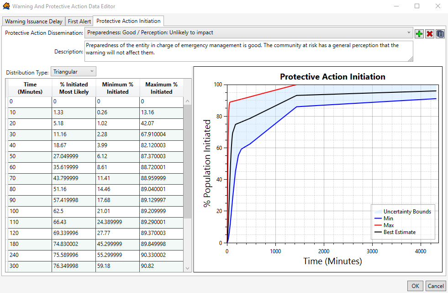Viewport: 448px width, 293px height.
Task: Click the table scrollbar down arrow
Action: pos(187,268)
